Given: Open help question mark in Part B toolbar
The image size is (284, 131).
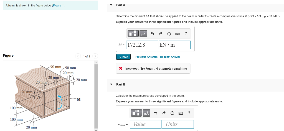Looking at the screenshot, I should coord(189,113).
